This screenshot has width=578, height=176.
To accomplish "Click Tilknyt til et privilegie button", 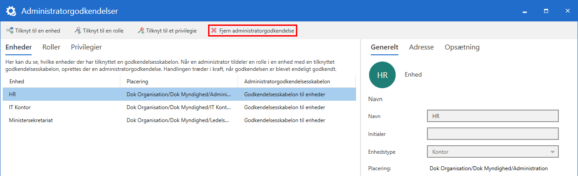I will click(167, 31).
